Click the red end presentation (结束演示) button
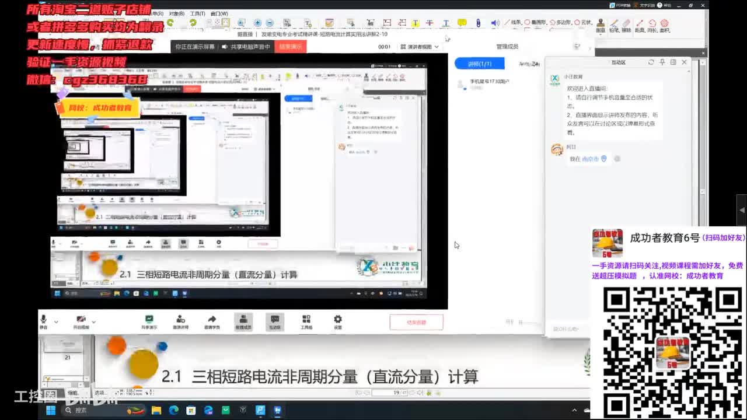This screenshot has width=747, height=420. point(291,47)
